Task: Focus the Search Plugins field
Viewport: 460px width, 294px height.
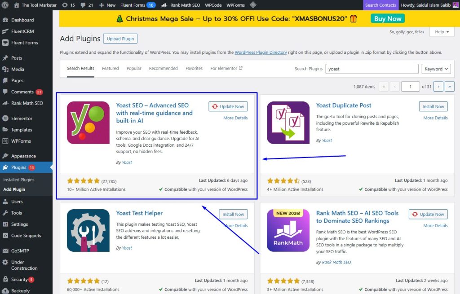Action: pyautogui.click(x=372, y=69)
